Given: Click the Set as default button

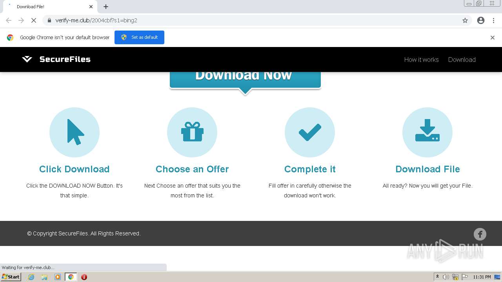Looking at the screenshot, I should (139, 37).
